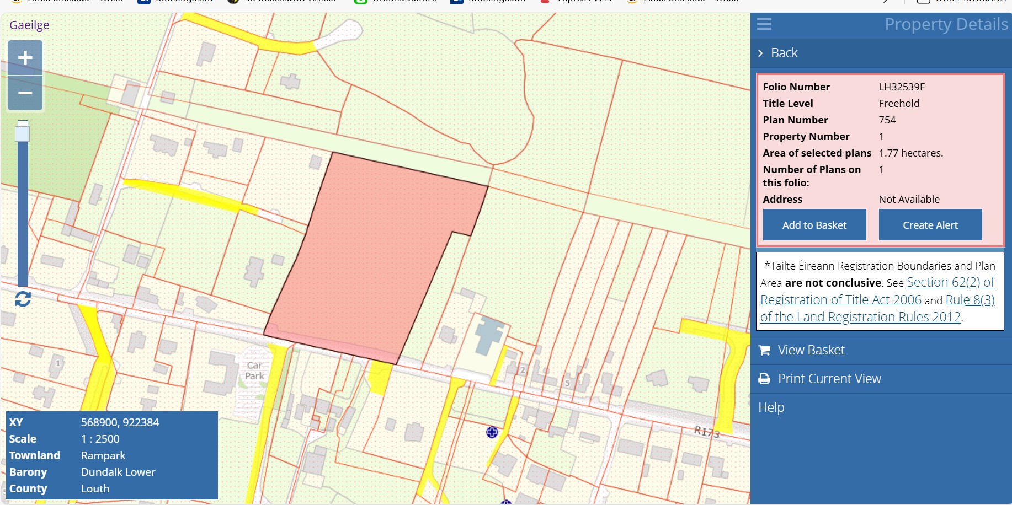This screenshot has height=505, width=1012.
Task: Click the printer icon for Print Current View
Action: click(764, 379)
